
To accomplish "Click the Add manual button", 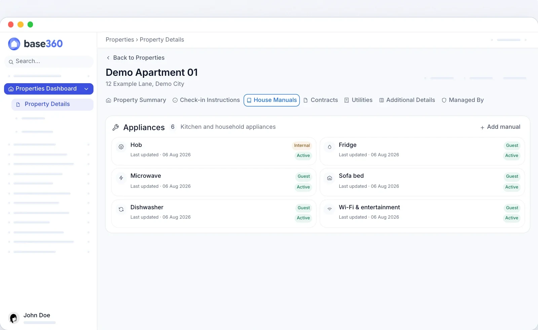I will coord(500,127).
